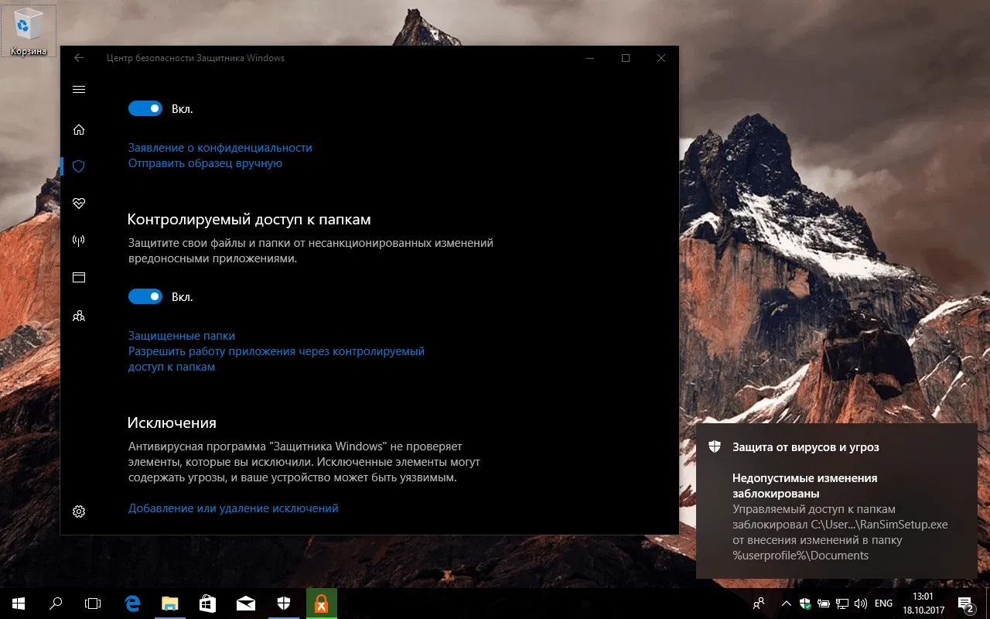The height and width of the screenshot is (619, 990).
Task: Open Заявление о конфиденциальности
Action: coord(220,147)
